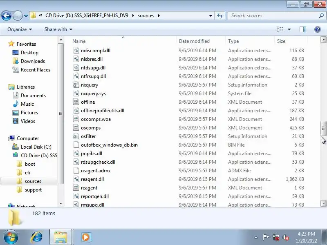This screenshot has width=327, height=245.
Task: Select the offlineprofileutils.dll file
Action: tap(103, 111)
